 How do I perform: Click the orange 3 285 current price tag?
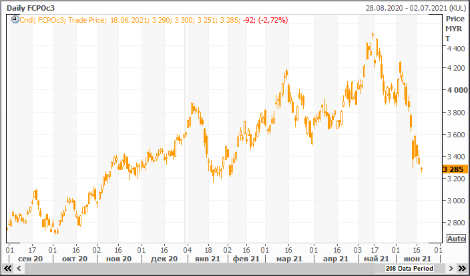point(454,169)
